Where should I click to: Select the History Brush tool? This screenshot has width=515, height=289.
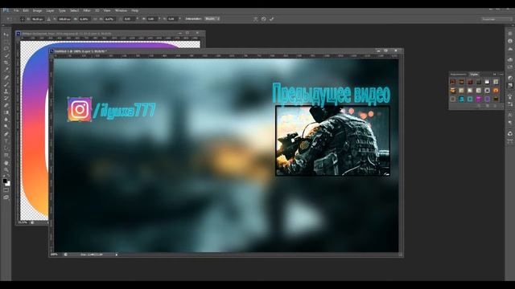click(x=6, y=98)
